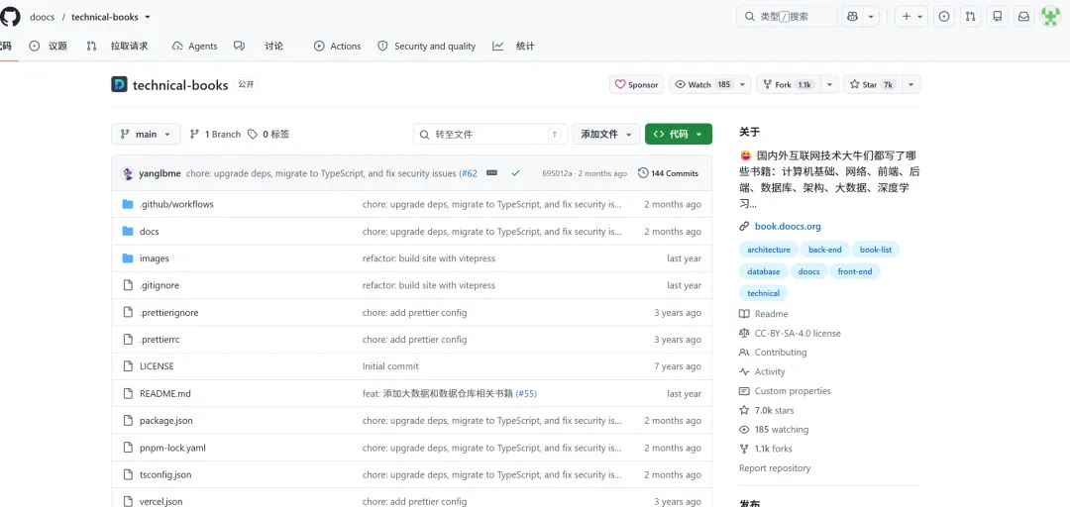The height and width of the screenshot is (507, 1070).
Task: Star the repository
Action: coord(872,84)
